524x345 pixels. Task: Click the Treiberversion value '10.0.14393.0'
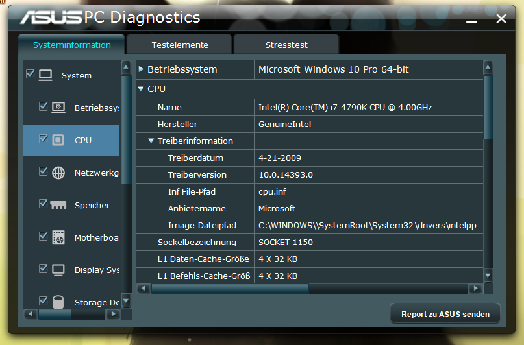coord(286,175)
